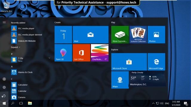Launch the Microsoft Edge tile
Screen dimensions: 191x107
coord(156,62)
